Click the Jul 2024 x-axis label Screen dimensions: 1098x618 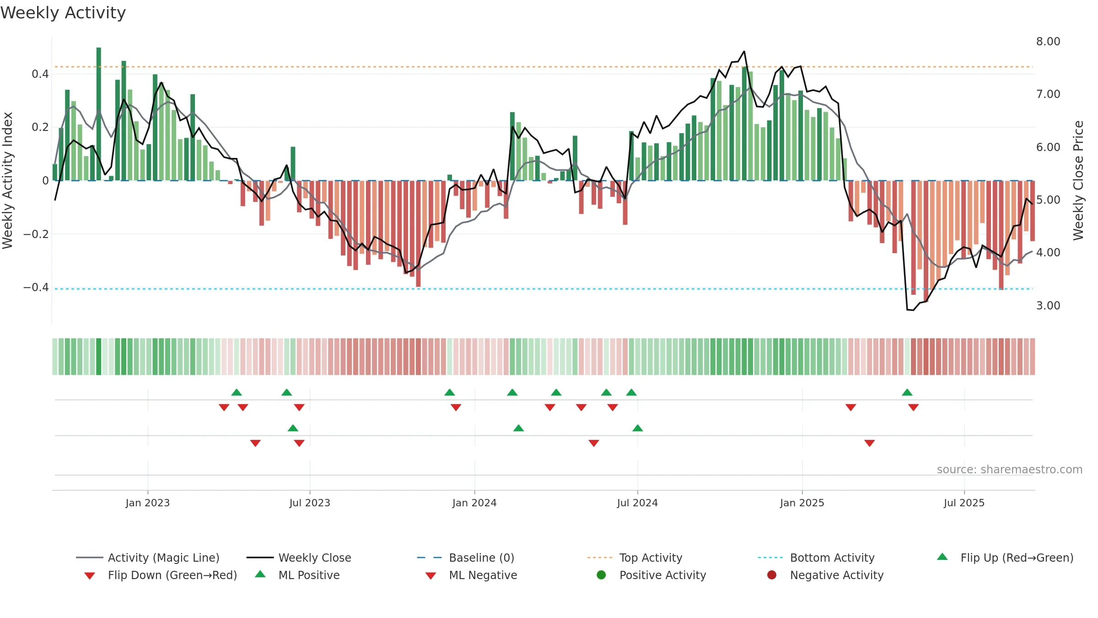pyautogui.click(x=637, y=503)
